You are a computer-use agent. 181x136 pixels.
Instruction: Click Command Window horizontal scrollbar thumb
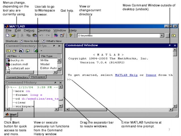click(x=88, y=110)
